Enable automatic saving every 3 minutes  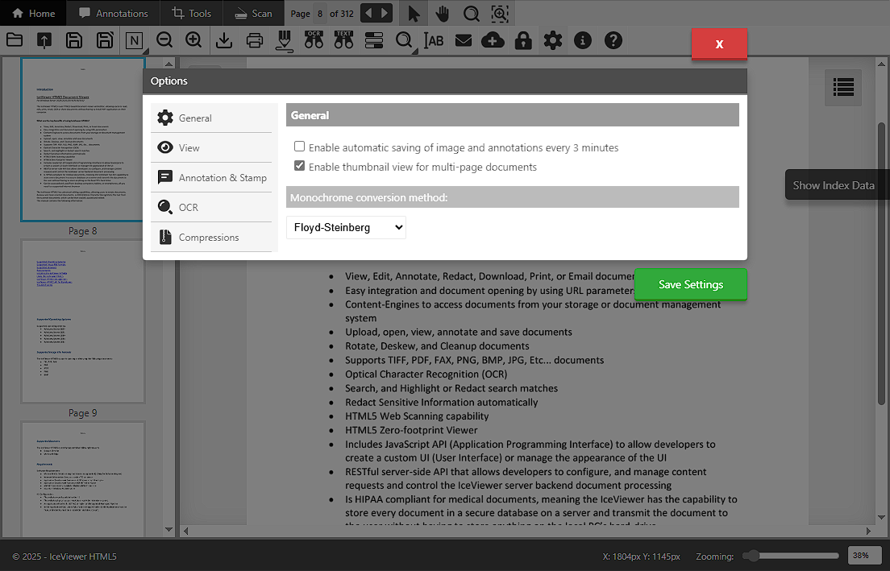pyautogui.click(x=300, y=147)
